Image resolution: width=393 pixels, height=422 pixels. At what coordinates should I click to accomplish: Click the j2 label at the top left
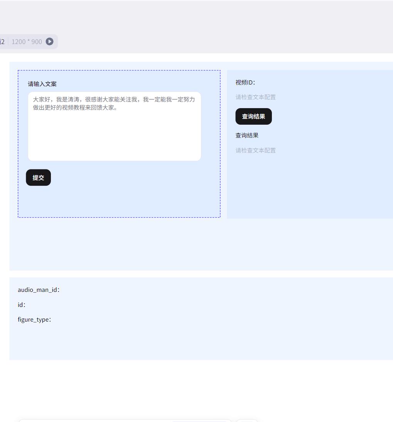pos(2,41)
